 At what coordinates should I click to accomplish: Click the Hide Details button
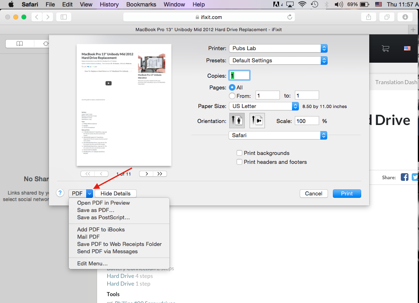click(x=115, y=193)
